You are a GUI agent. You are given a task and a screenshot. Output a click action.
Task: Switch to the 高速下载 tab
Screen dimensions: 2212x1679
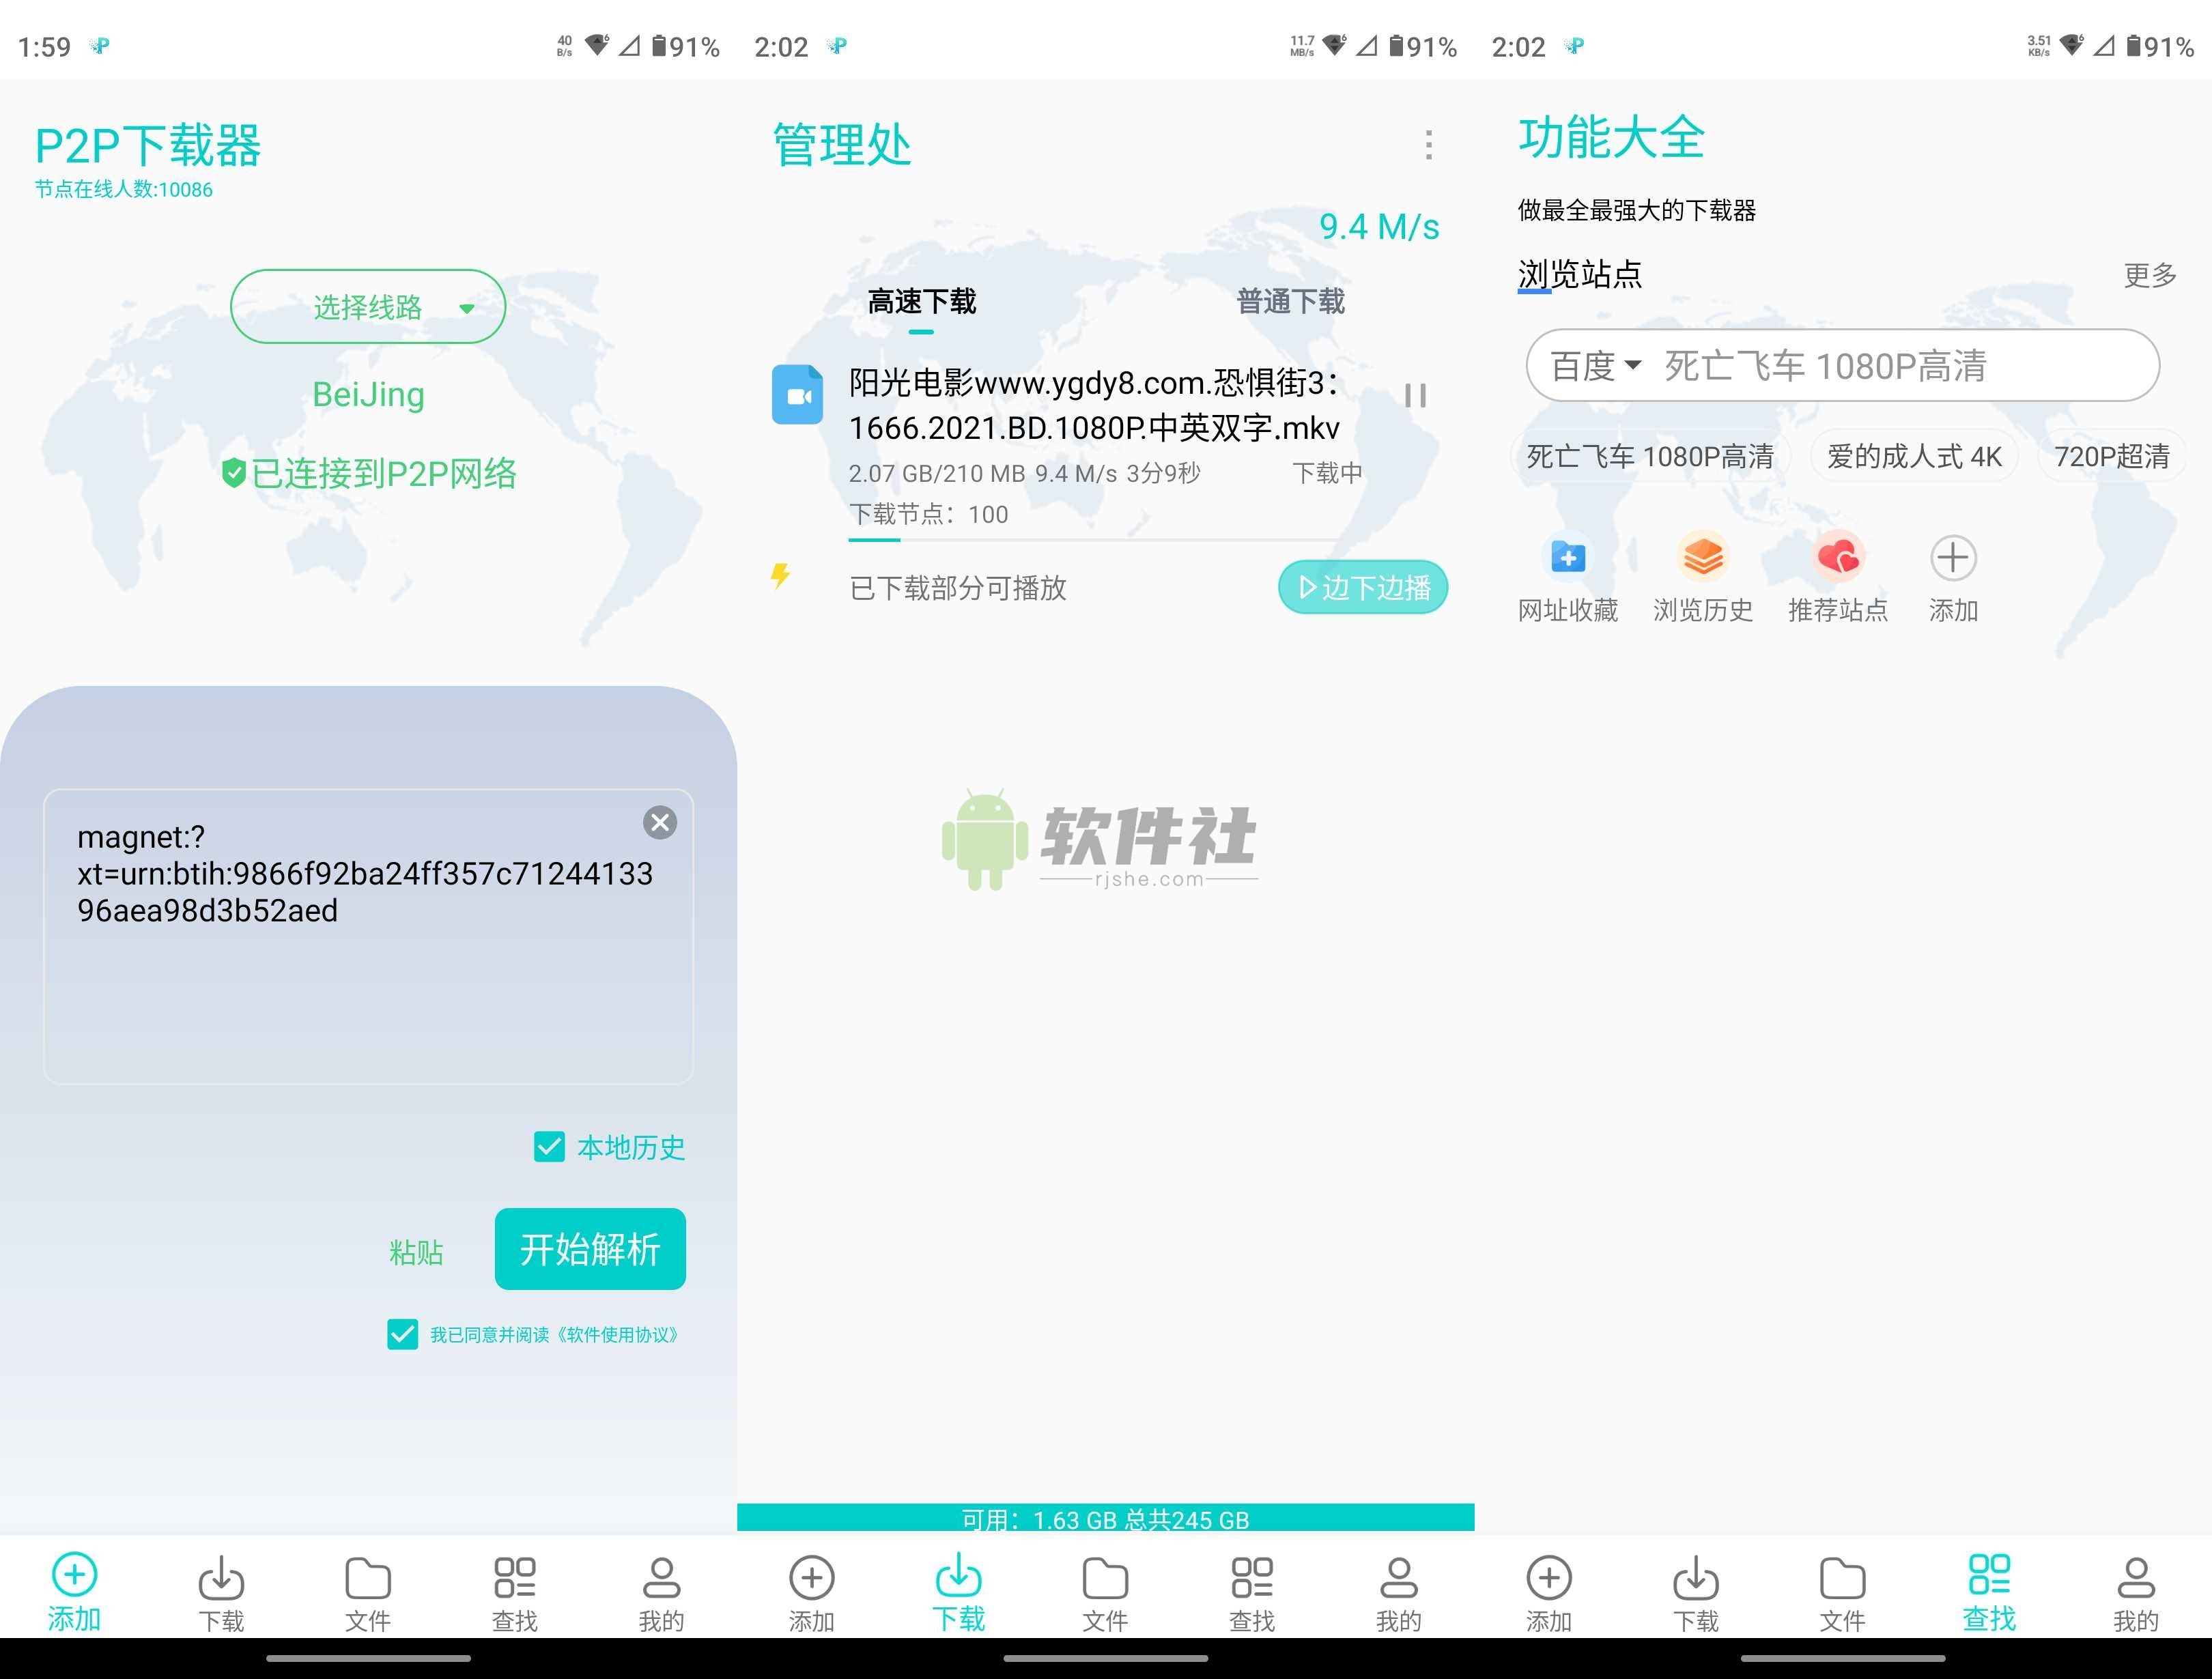pyautogui.click(x=921, y=300)
